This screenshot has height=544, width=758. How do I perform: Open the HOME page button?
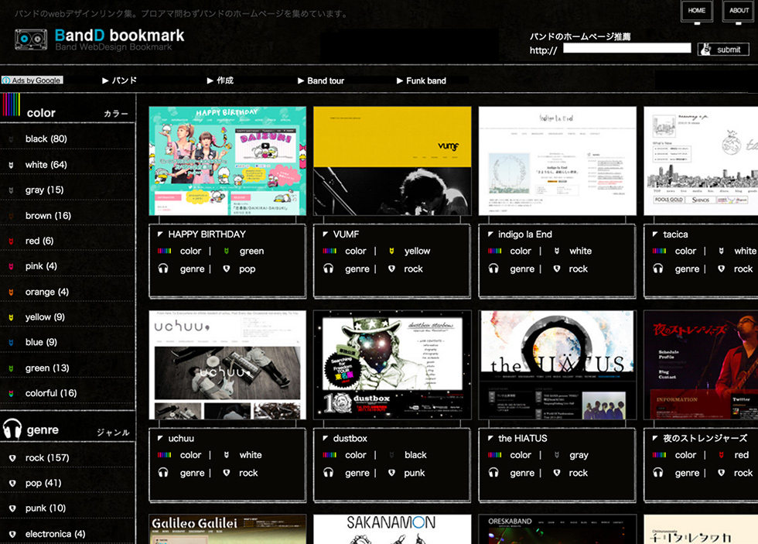[697, 11]
